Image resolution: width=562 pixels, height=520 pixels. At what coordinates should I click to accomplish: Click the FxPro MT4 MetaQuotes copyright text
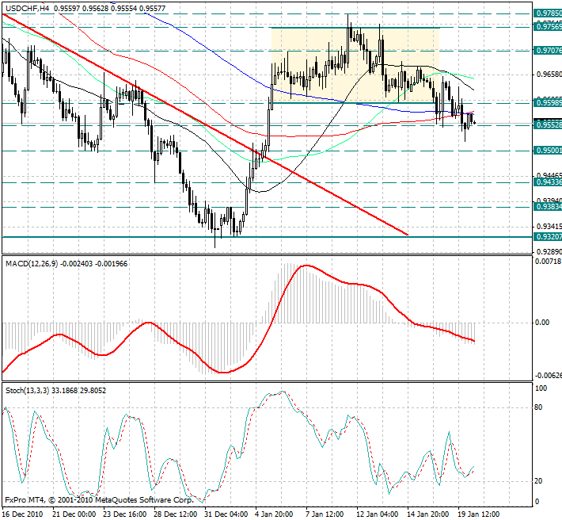click(x=99, y=499)
